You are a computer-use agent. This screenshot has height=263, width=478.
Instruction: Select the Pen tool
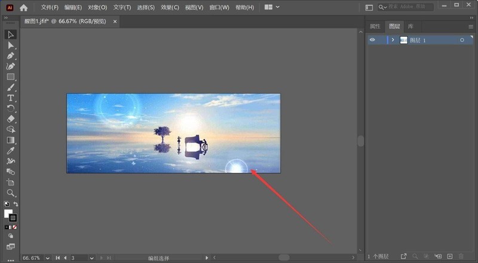(11, 55)
